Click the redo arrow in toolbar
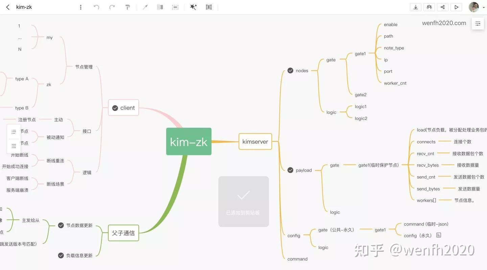 click(x=112, y=7)
